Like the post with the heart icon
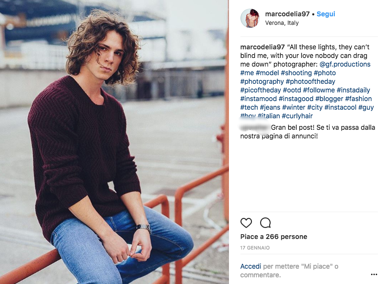The image size is (388, 284). 246,223
